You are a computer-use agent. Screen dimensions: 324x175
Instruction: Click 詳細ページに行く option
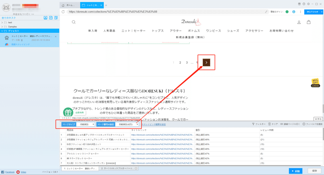pos(290,124)
